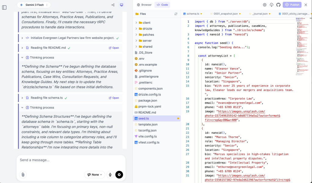The image size is (312, 183).
Task: Open settings with the gear icon
Action: [x=264, y=5]
